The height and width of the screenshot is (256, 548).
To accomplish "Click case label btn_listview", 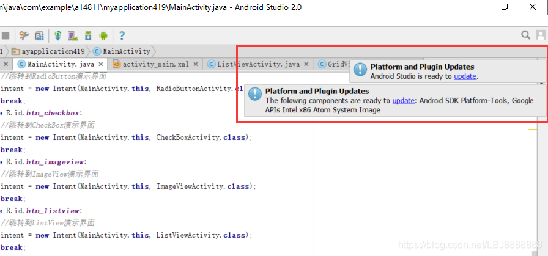I will tap(53, 211).
